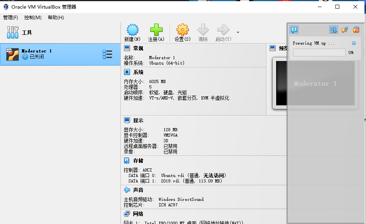Click the Preview (预览) section monitor icon

pos(272,48)
